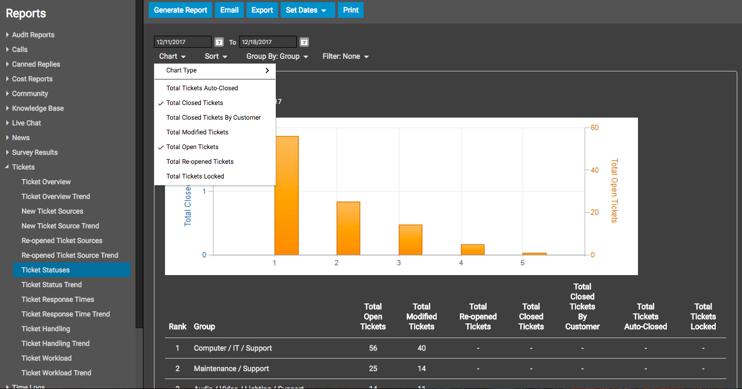The height and width of the screenshot is (389, 742).
Task: Uncheck Total Closed Tickets chart option
Action: point(195,103)
